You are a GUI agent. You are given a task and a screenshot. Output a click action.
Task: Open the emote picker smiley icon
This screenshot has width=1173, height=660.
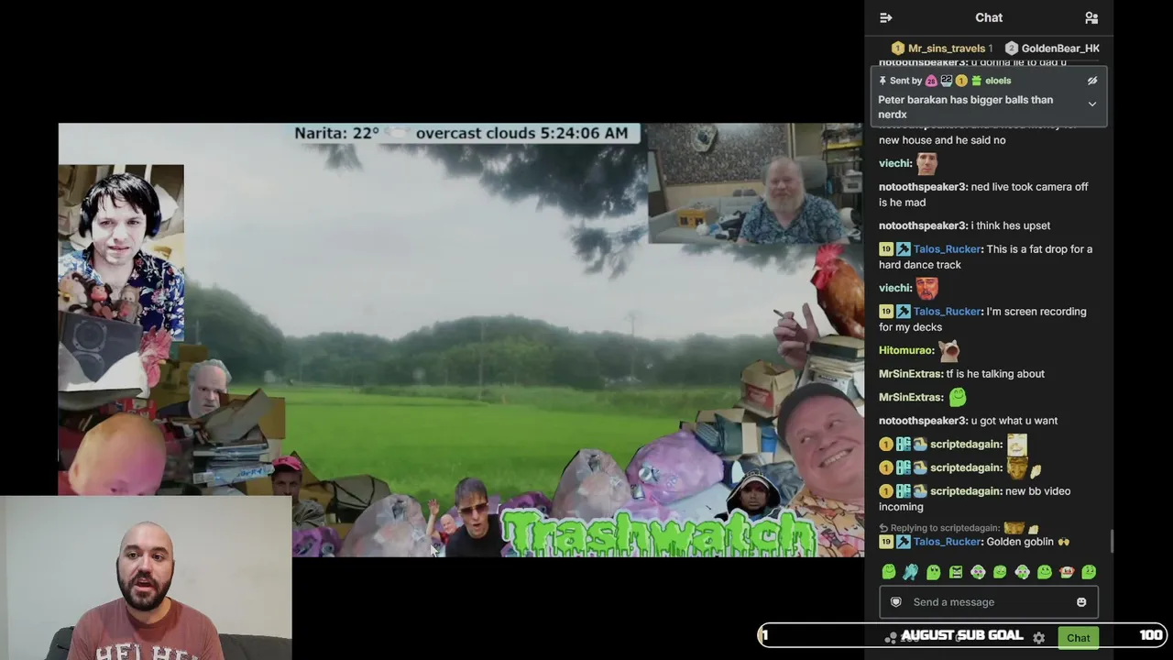[x=1081, y=602]
